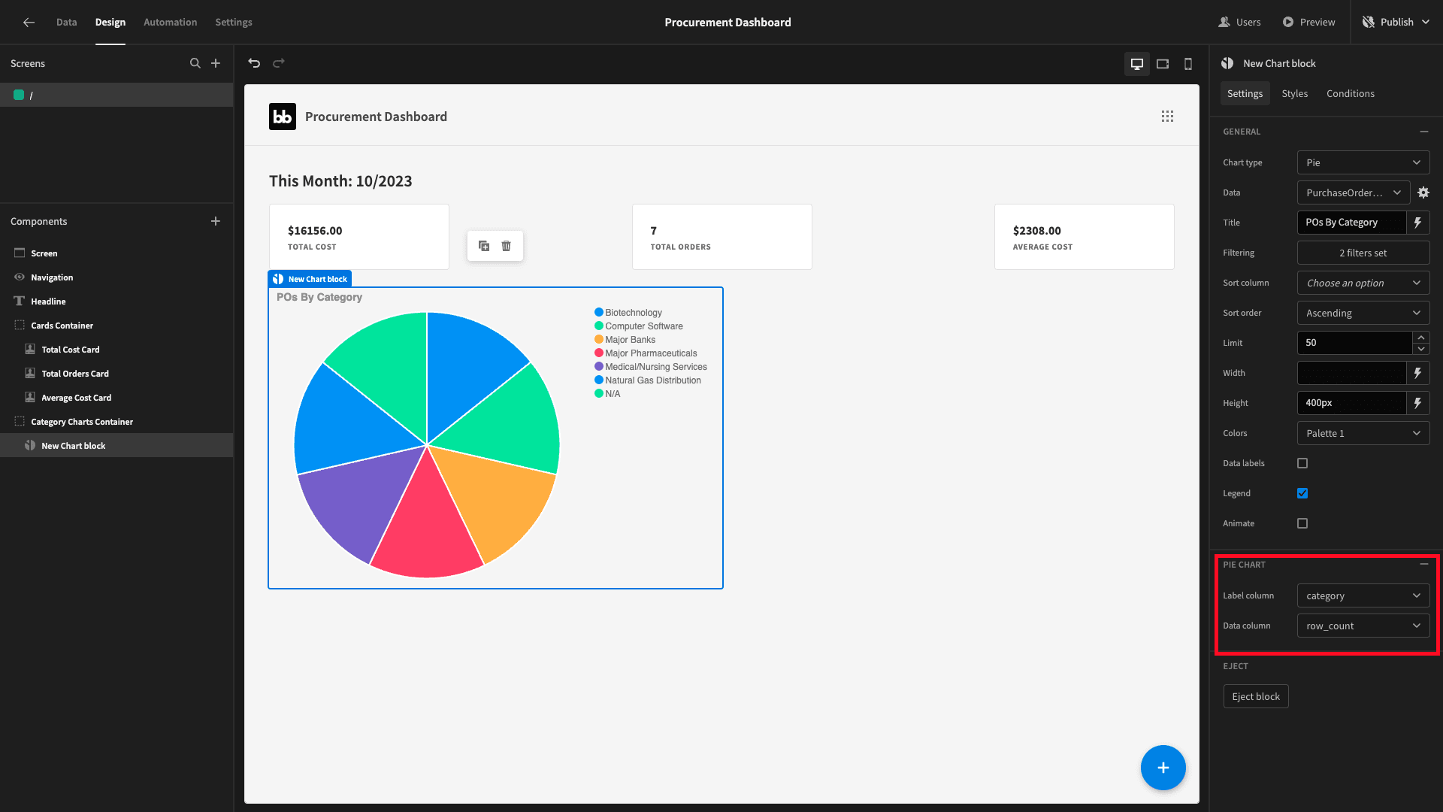Click the Height input field
The width and height of the screenshot is (1443, 812).
pyautogui.click(x=1352, y=403)
